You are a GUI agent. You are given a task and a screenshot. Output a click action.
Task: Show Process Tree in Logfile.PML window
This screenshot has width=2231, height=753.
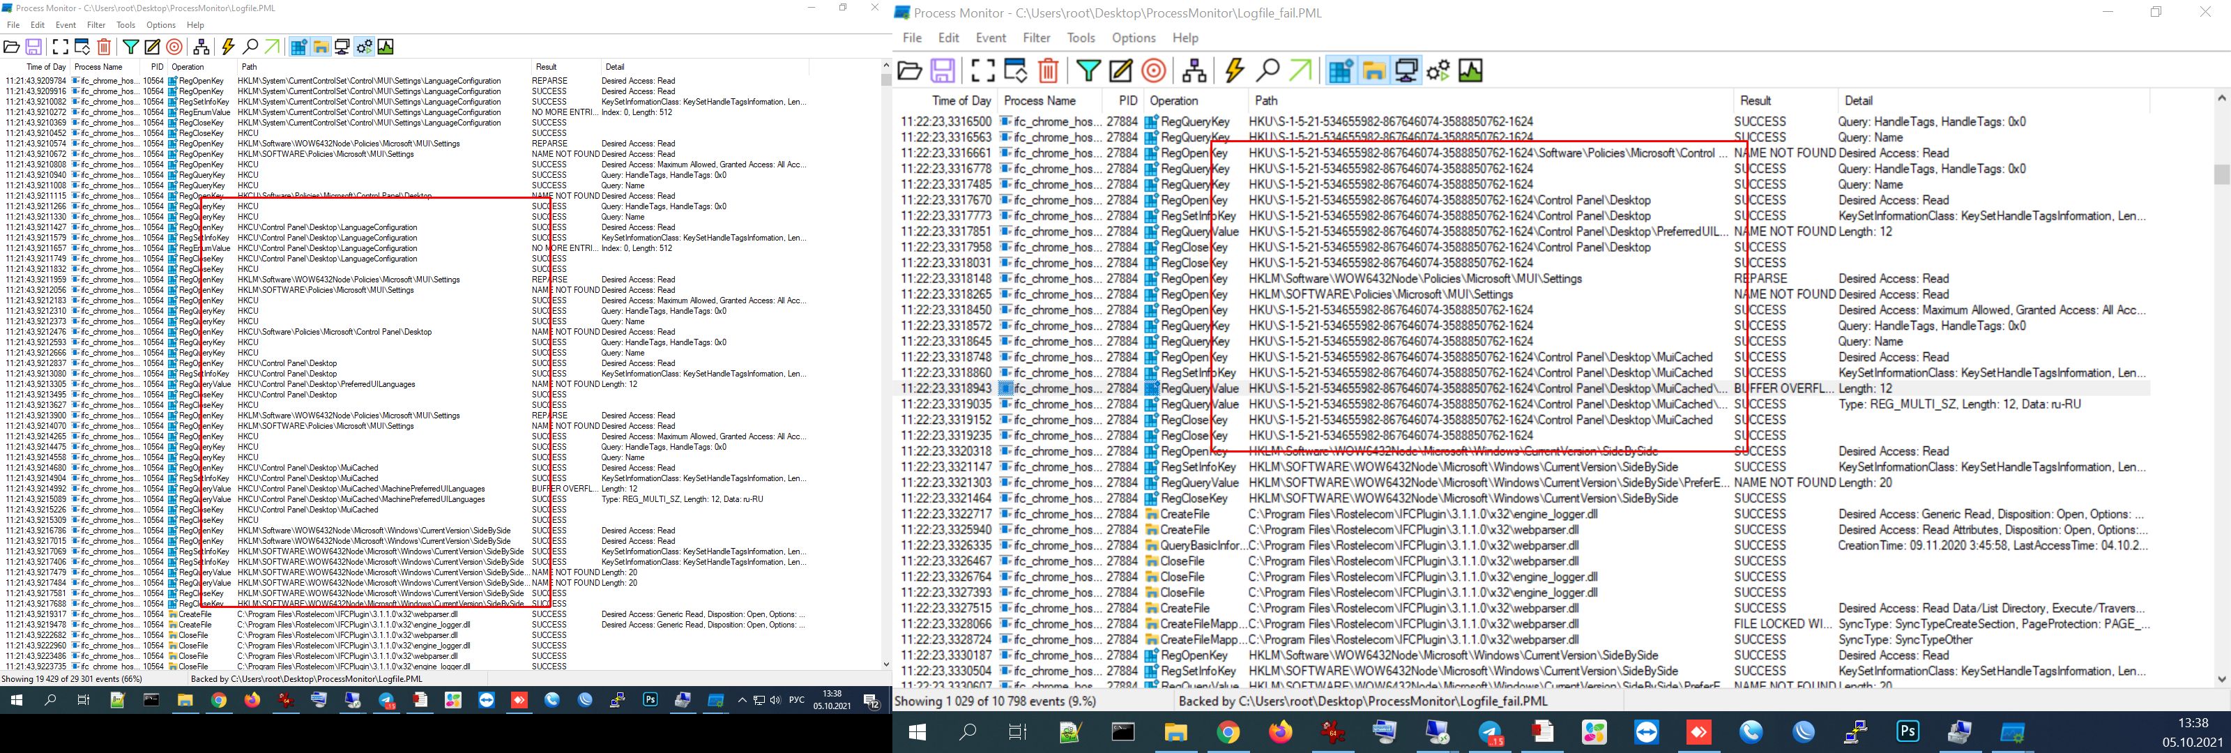pos(201,47)
